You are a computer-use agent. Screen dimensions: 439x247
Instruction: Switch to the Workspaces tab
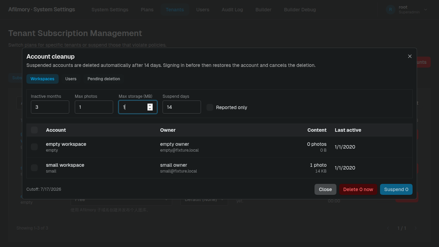coord(43,79)
